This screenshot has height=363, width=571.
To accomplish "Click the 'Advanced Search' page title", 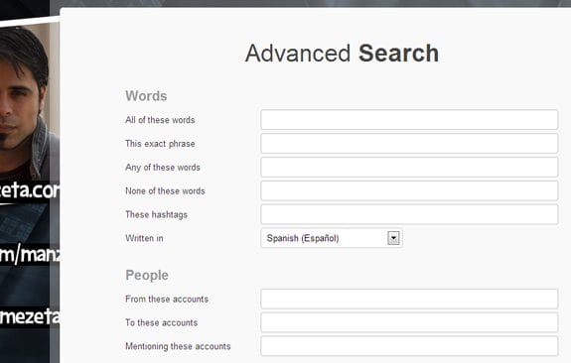I will point(342,54).
